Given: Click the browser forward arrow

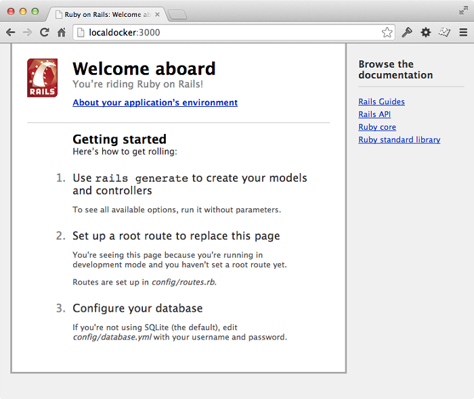Looking at the screenshot, I should click(27, 32).
